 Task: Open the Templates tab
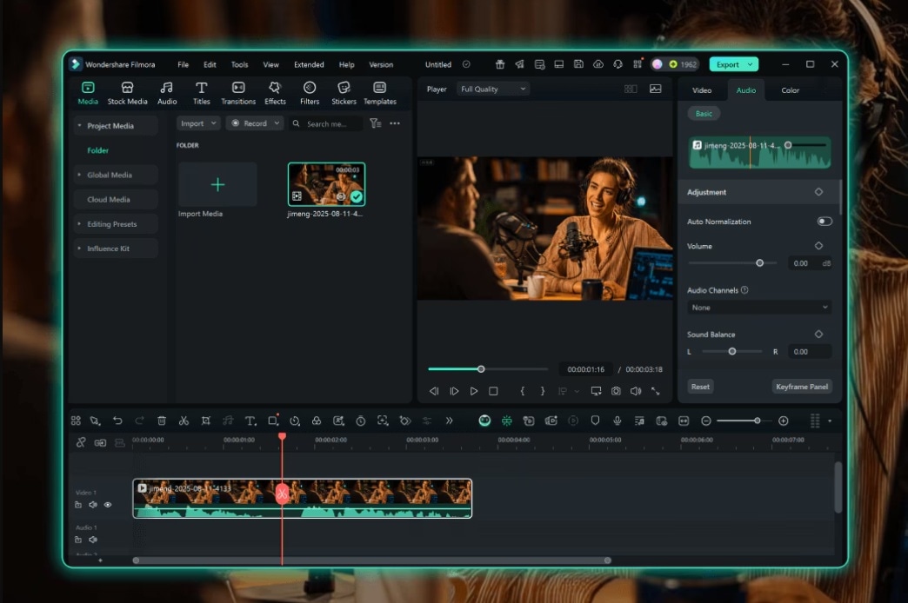pos(380,93)
